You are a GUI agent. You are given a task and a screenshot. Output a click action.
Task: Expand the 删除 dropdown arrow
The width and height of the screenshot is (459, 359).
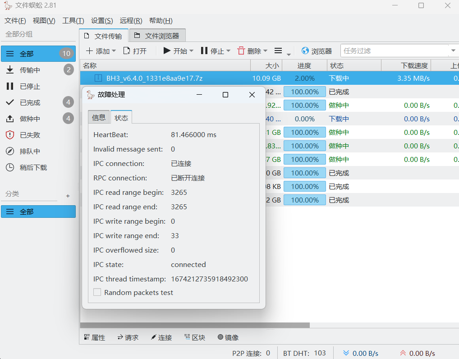[266, 51]
